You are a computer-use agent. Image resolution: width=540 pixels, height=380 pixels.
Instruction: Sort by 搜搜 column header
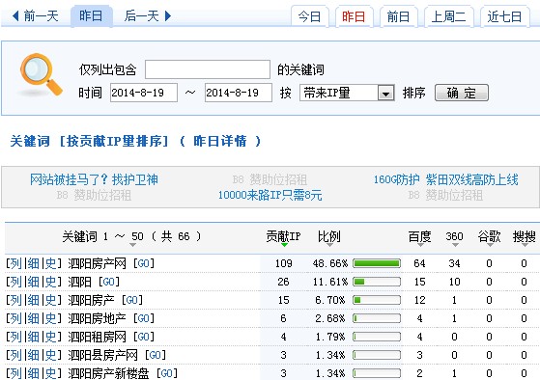coord(525,236)
